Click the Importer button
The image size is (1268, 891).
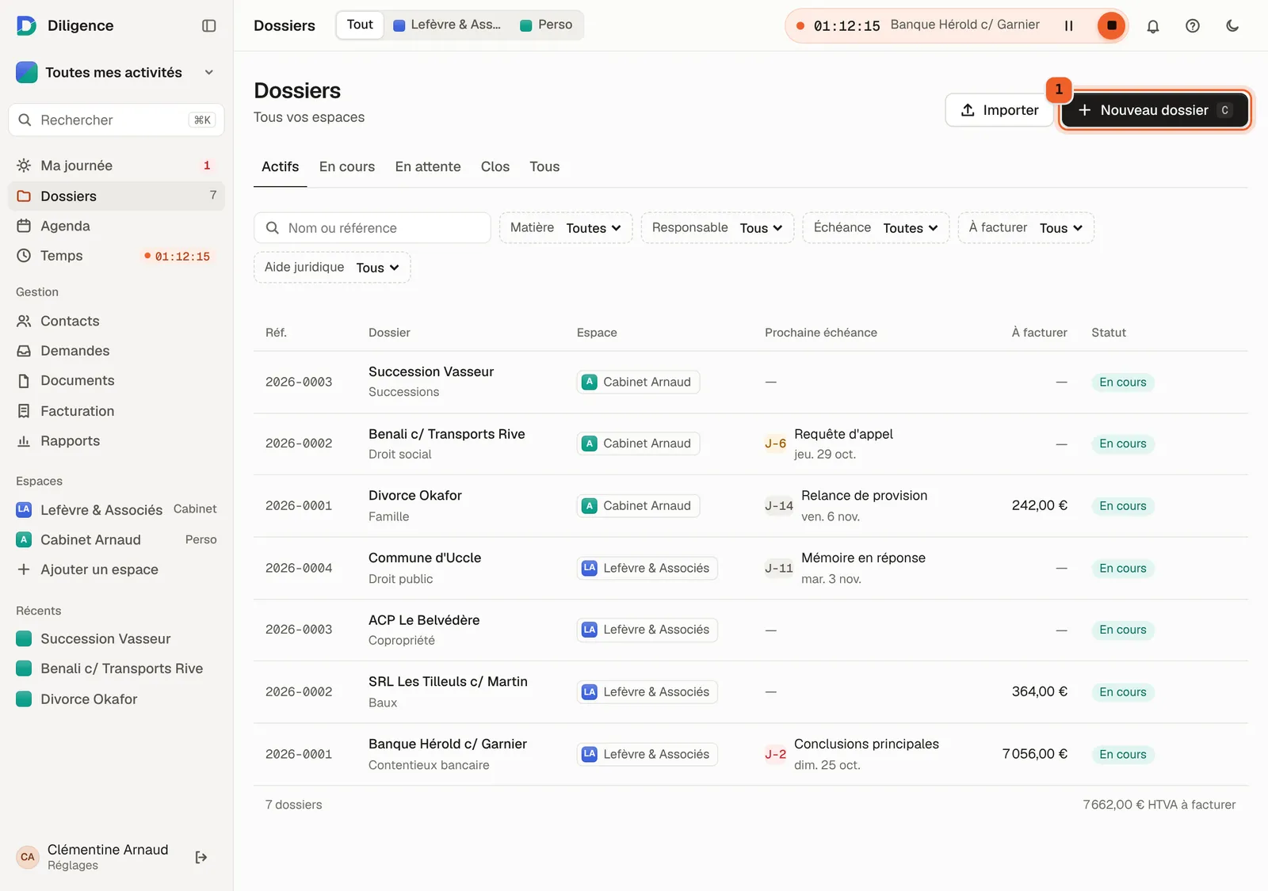click(x=999, y=110)
